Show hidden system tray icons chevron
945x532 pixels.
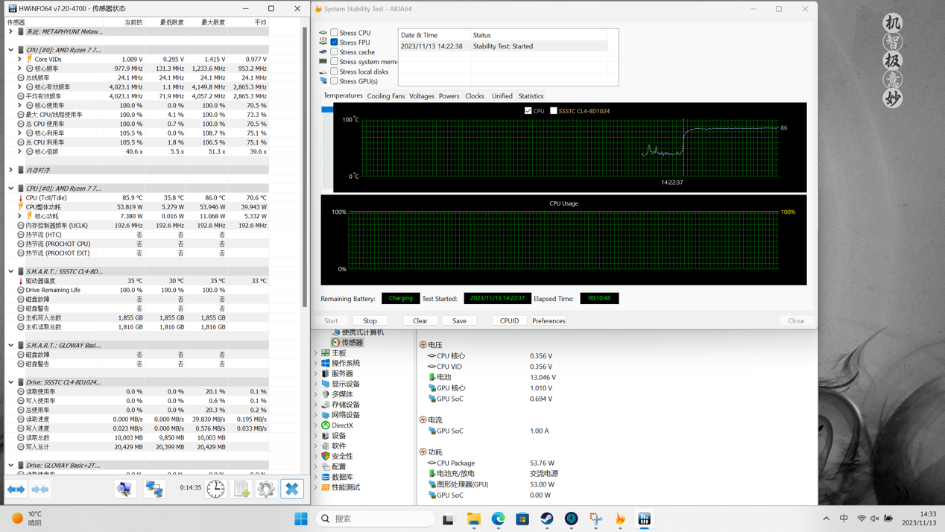(826, 519)
